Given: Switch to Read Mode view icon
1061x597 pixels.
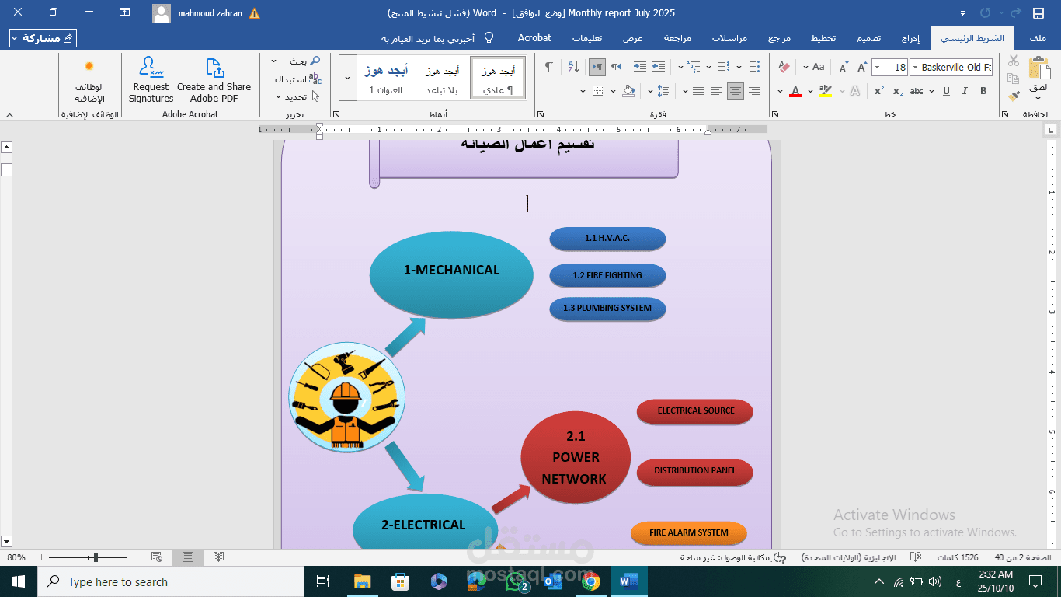Looking at the screenshot, I should pos(219,557).
